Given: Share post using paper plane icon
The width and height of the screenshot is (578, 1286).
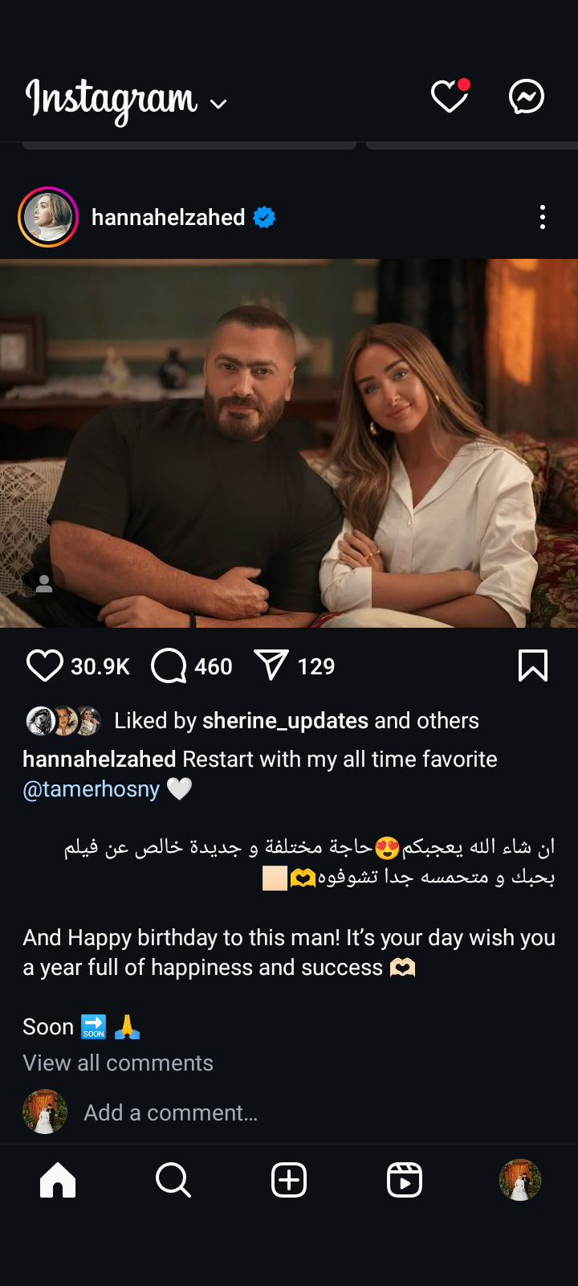Looking at the screenshot, I should (x=271, y=666).
